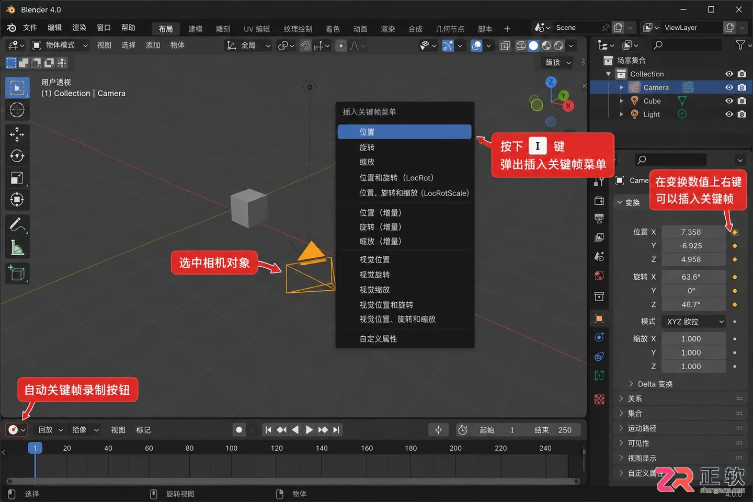Select the Rotate tool in toolbar
This screenshot has width=753, height=502.
(x=17, y=156)
